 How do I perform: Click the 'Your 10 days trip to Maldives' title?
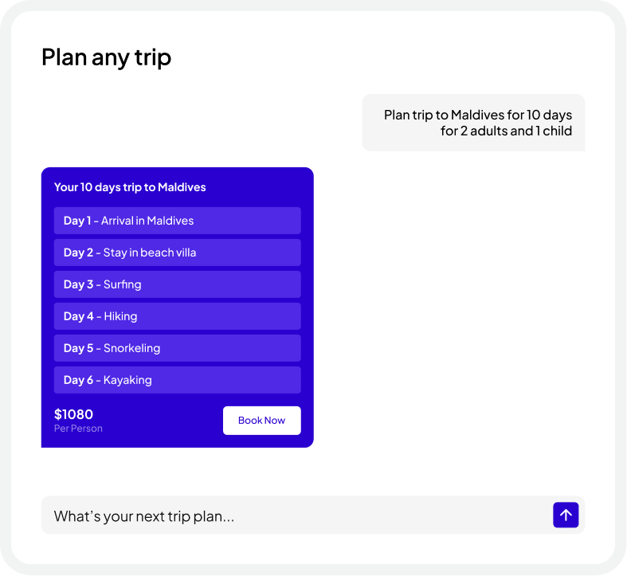point(130,187)
